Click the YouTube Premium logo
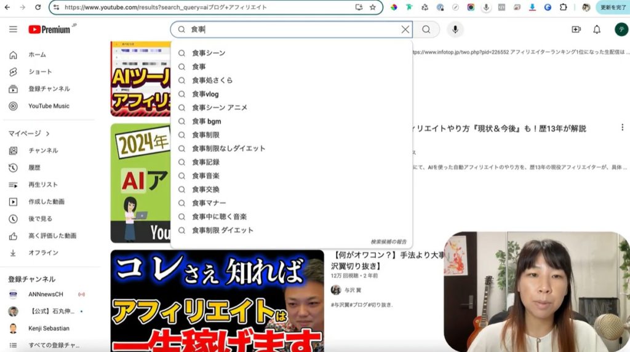Screen dimensions: 630x352 coord(49,29)
